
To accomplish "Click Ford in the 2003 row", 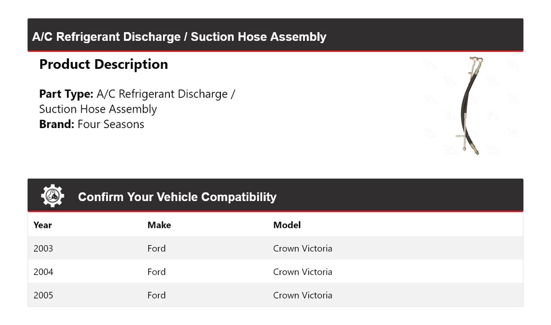I will [x=156, y=249].
